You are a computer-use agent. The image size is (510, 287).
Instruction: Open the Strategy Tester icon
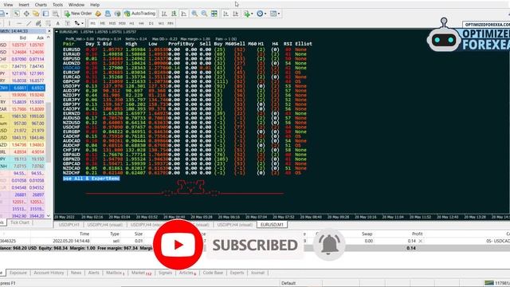(x=56, y=14)
